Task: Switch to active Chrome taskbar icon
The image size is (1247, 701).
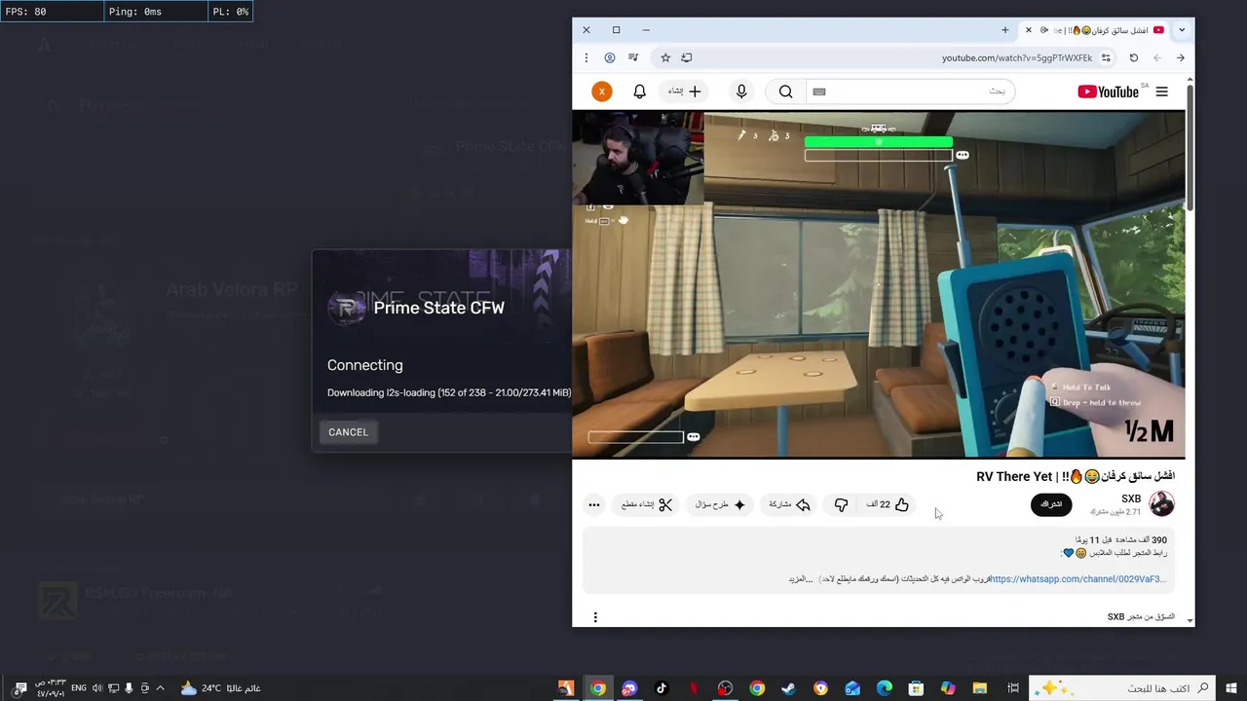Action: tap(598, 688)
